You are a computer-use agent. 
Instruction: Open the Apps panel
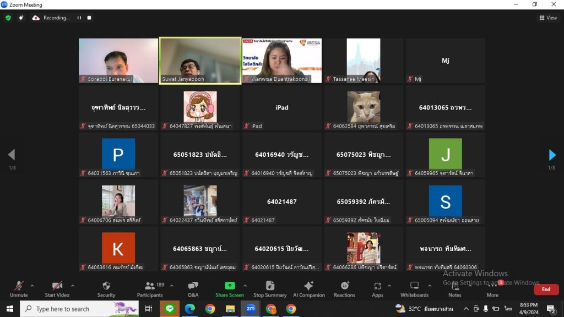[x=377, y=289]
